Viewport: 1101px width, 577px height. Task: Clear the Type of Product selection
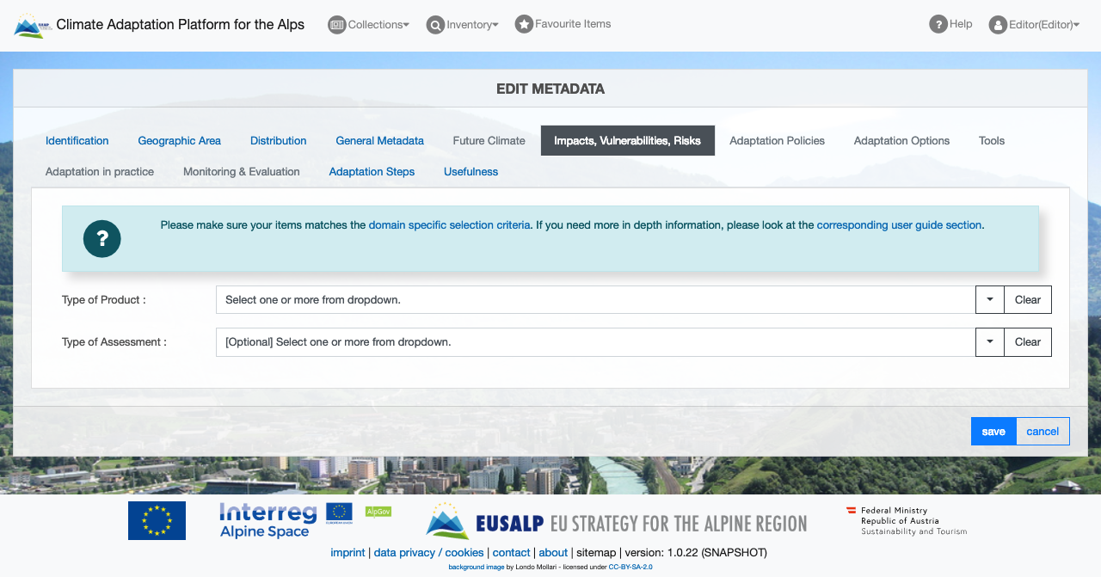tap(1027, 300)
